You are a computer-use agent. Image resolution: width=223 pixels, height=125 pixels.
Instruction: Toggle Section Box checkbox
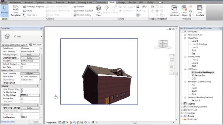(22, 99)
